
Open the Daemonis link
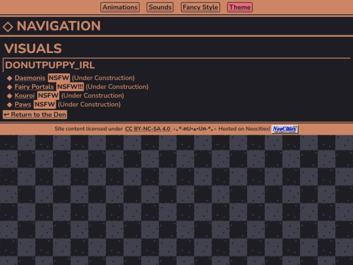tap(30, 78)
